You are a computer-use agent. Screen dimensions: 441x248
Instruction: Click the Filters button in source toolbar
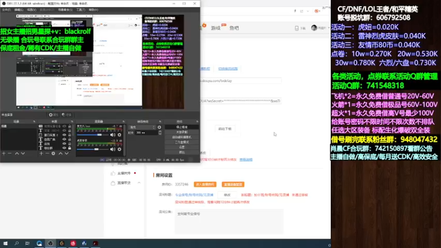click(67, 115)
